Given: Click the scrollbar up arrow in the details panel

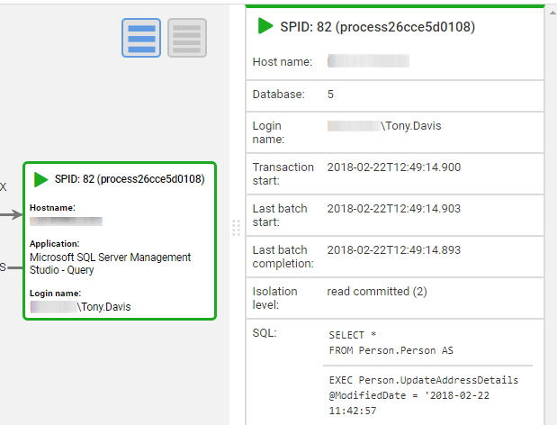Looking at the screenshot, I should [553, 14].
